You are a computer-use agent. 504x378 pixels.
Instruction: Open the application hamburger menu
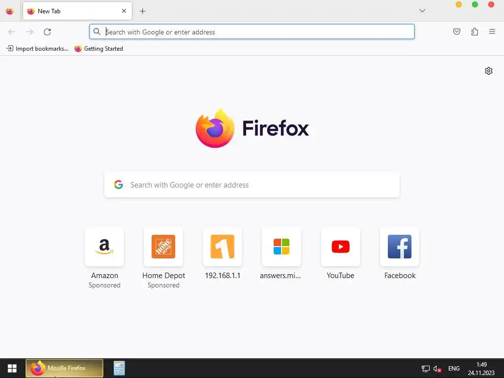click(492, 31)
